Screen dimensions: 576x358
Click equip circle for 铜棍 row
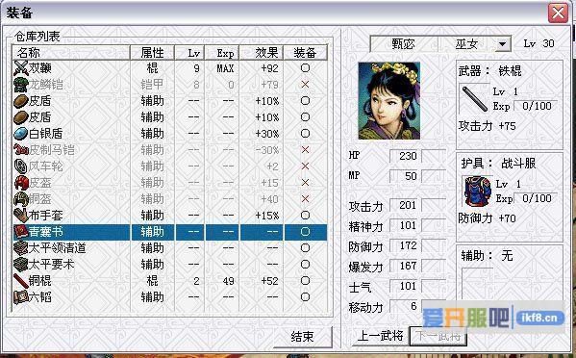pyautogui.click(x=305, y=281)
